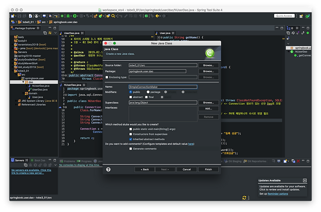Switch to Boot Dashboard tab
Screen dimensions: 321x212
[x=38, y=160]
